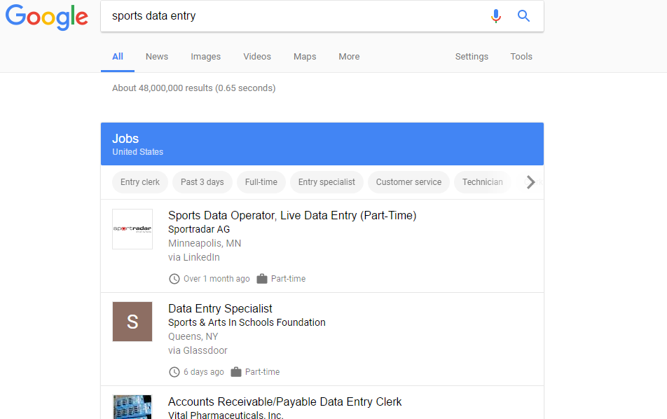The width and height of the screenshot is (667, 419).
Task: Toggle the Customer service filter chip
Action: point(408,182)
